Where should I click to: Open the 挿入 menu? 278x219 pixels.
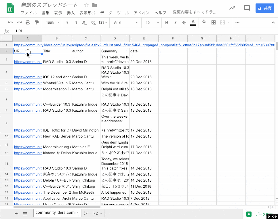(x=71, y=13)
